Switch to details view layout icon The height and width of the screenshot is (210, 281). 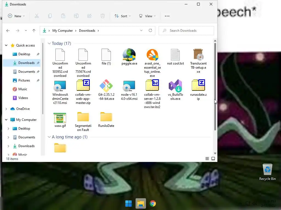click(x=207, y=159)
